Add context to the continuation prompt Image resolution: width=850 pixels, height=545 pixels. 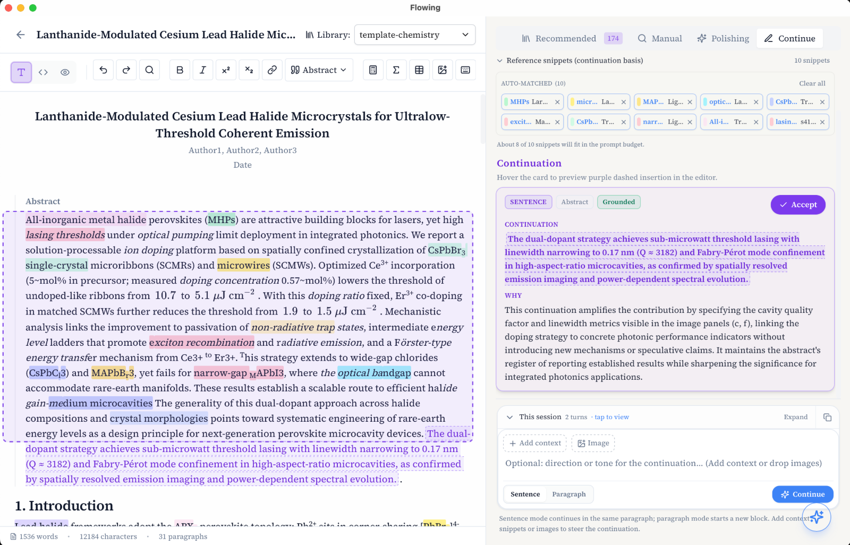click(x=535, y=443)
